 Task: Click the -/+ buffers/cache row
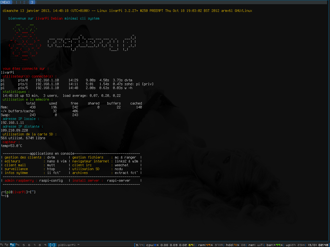coord(40,111)
